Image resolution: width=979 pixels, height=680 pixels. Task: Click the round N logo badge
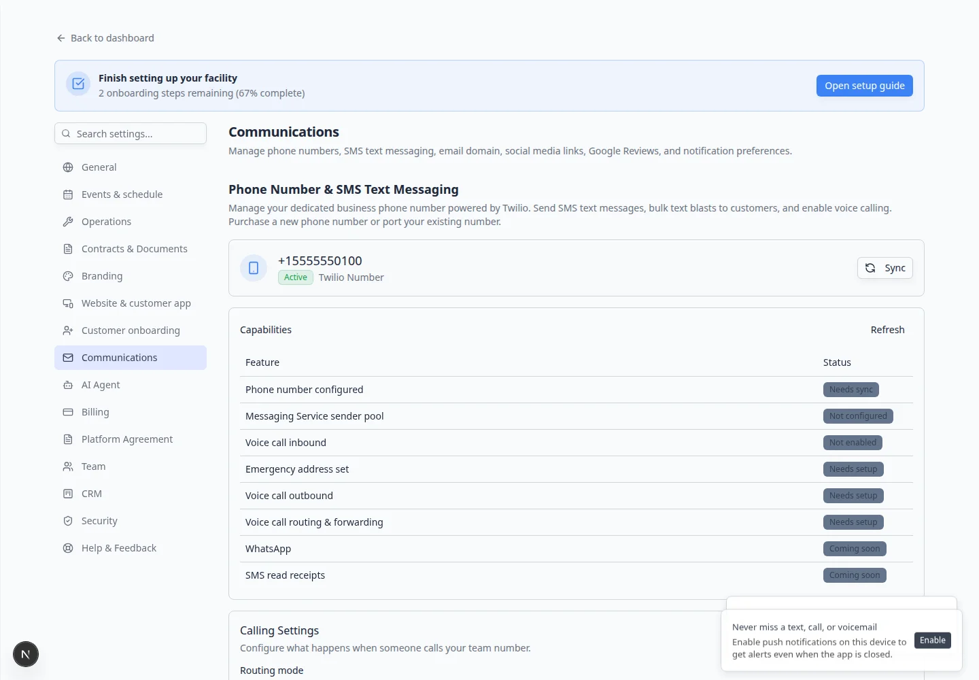tap(26, 654)
